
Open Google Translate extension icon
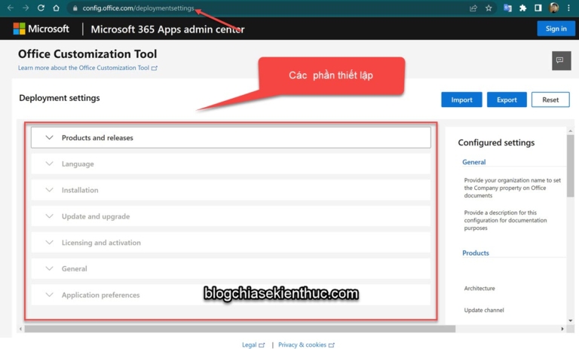[507, 8]
